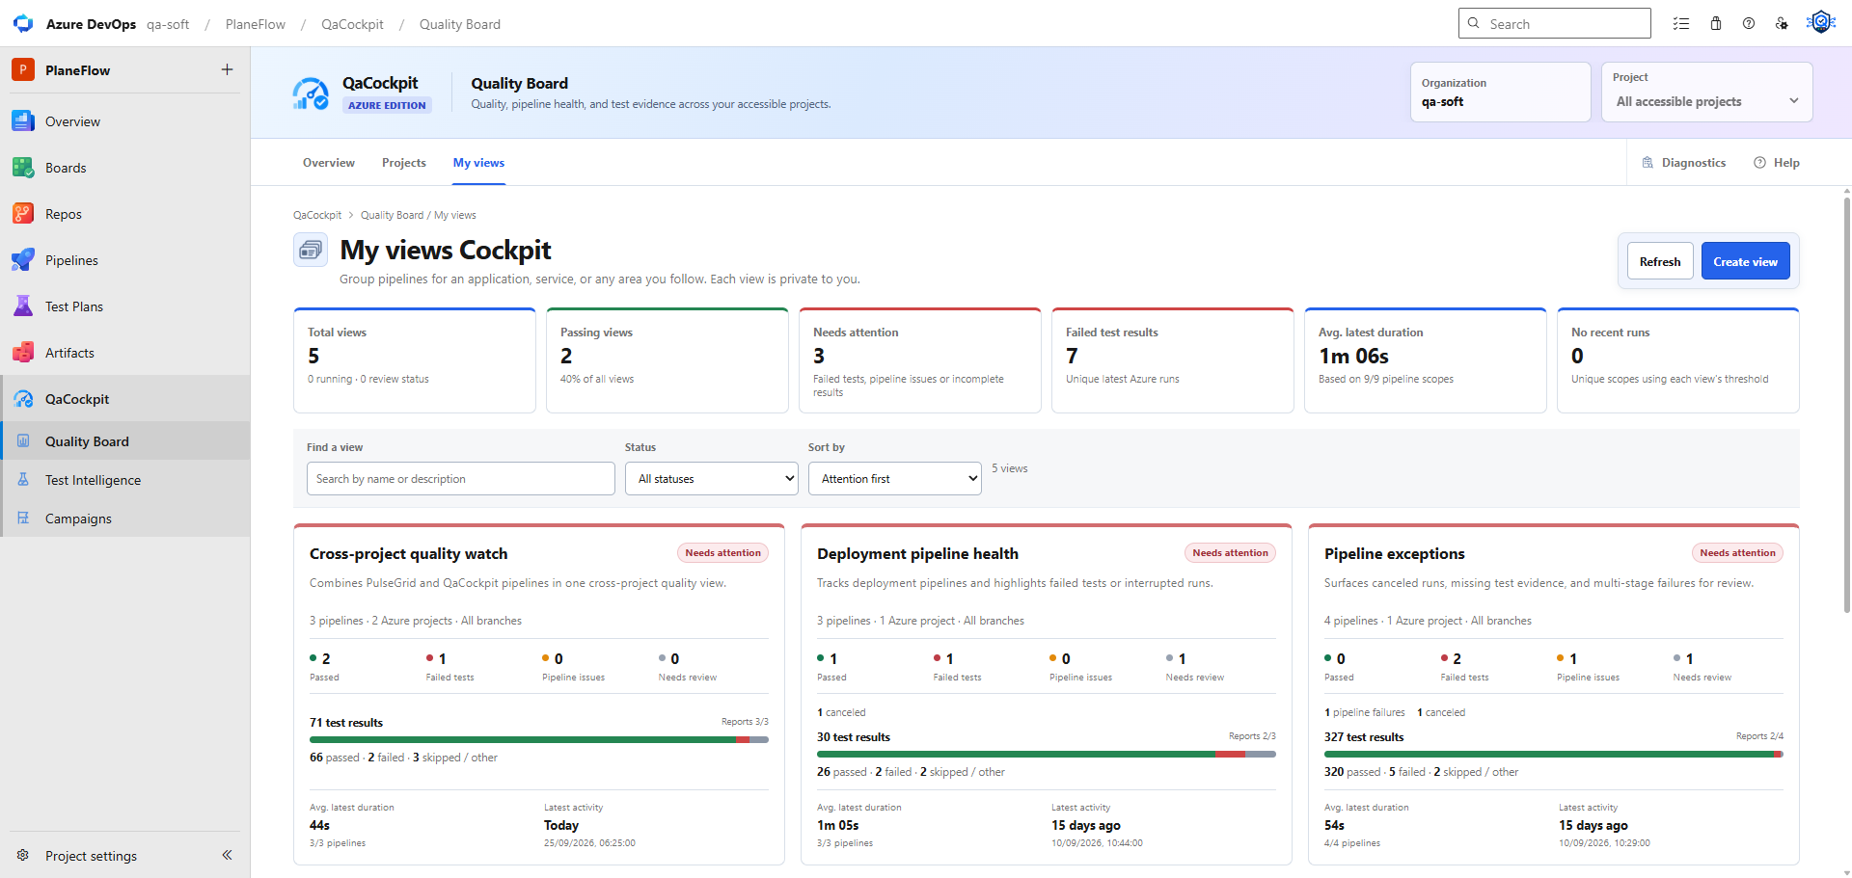Click the QaCockpit page breadcrumb link
1852x878 pixels.
coord(317,215)
